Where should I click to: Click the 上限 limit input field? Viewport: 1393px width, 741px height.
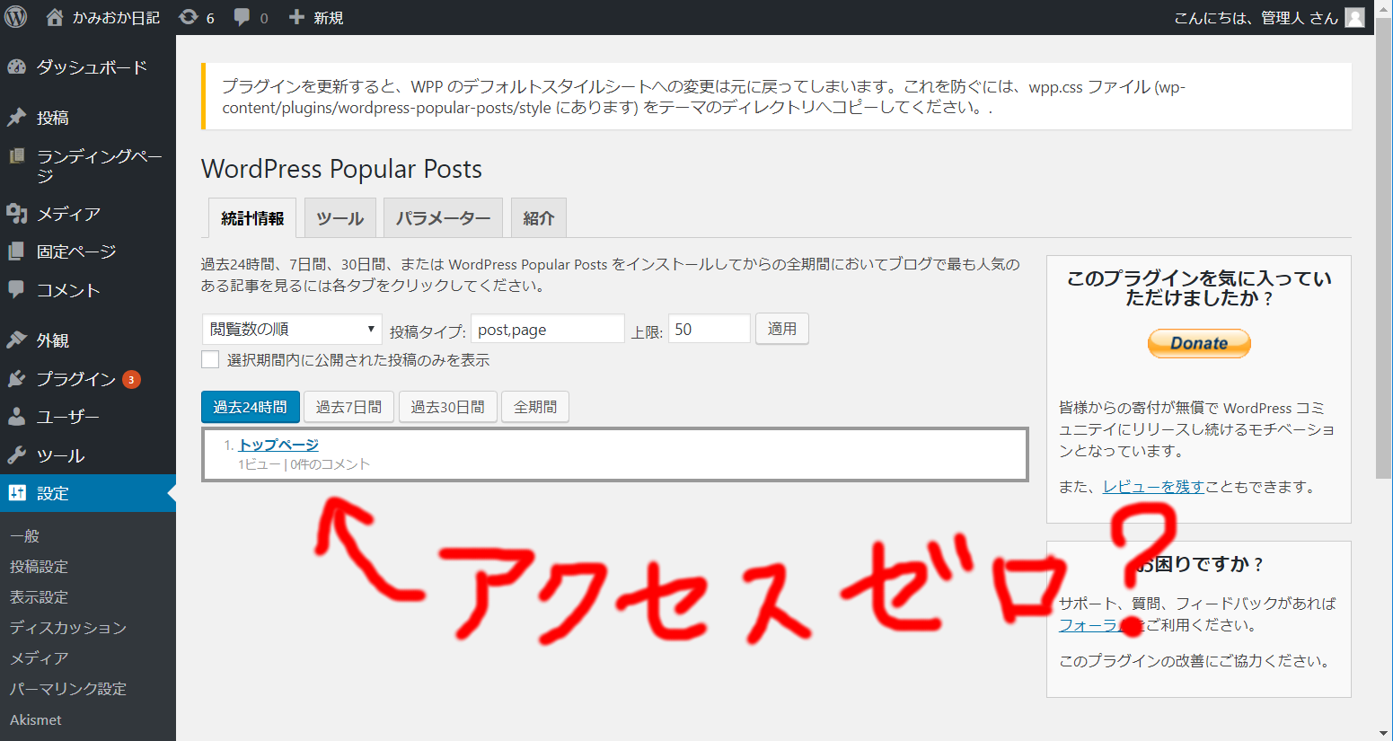710,329
